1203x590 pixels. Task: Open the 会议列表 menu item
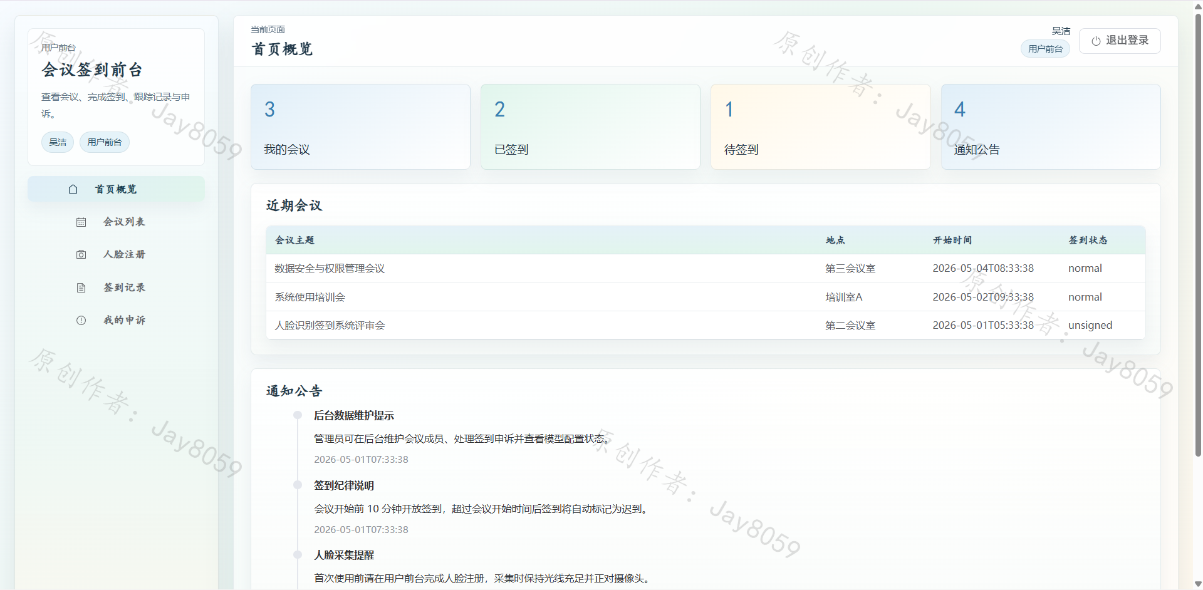click(116, 222)
